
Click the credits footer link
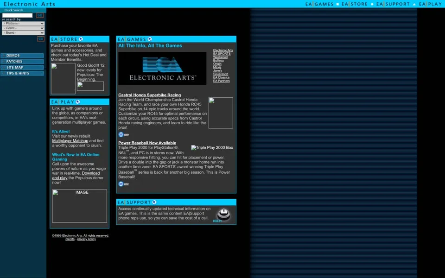(x=70, y=239)
